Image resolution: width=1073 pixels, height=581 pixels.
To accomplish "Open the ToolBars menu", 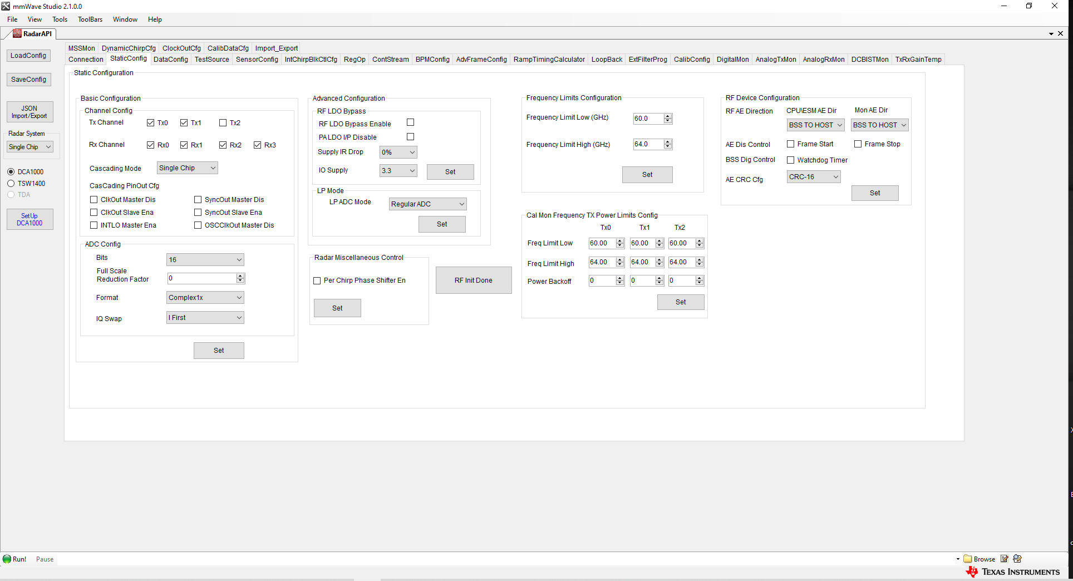I will pyautogui.click(x=90, y=19).
